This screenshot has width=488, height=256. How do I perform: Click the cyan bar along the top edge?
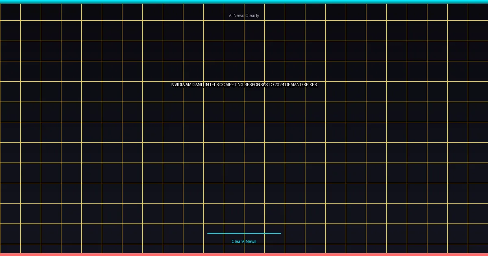click(244, 2)
